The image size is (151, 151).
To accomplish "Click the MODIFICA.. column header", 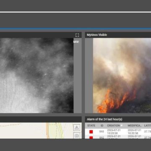I will tap(135, 125).
